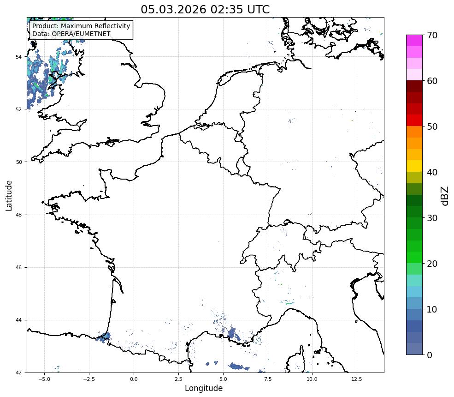Click the colorbar tick label 60
This screenshot has height=397, width=454.
pyautogui.click(x=432, y=81)
